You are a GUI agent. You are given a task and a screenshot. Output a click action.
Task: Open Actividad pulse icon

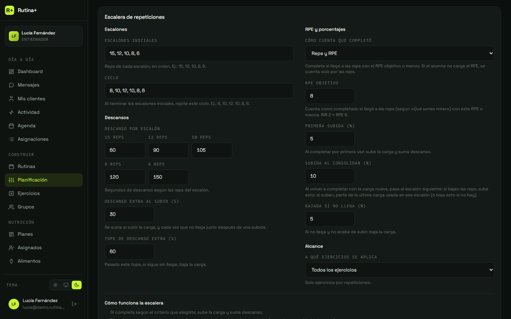pos(11,112)
